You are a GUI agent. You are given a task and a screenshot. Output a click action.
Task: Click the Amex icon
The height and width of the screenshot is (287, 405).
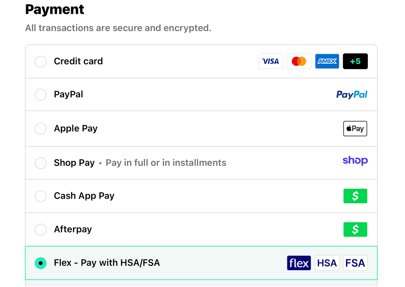coord(327,61)
